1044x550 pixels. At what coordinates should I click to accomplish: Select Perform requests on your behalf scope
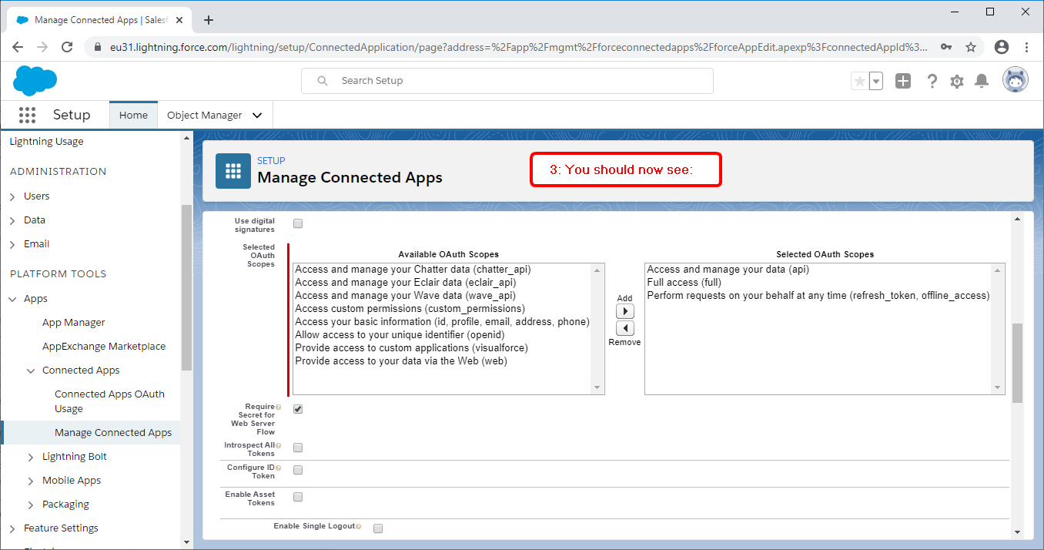(x=818, y=296)
